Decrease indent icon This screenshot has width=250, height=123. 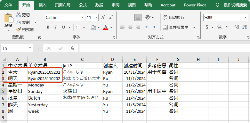pyautogui.click(x=148, y=27)
